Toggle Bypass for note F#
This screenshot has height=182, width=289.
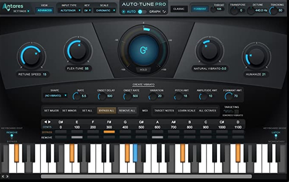coord(109,132)
